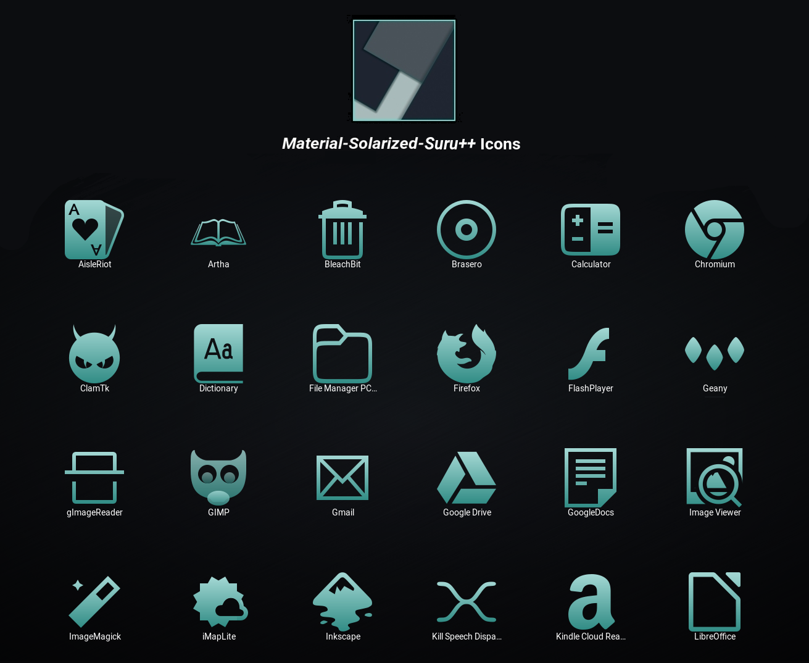The width and height of the screenshot is (809, 663).
Task: Open the AisleRiot playing card icon
Action: (94, 230)
